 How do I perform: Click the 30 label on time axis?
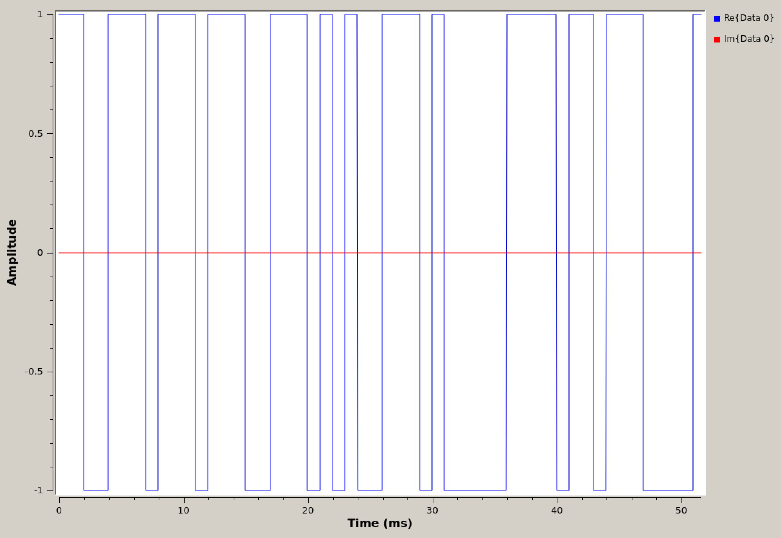(x=432, y=510)
